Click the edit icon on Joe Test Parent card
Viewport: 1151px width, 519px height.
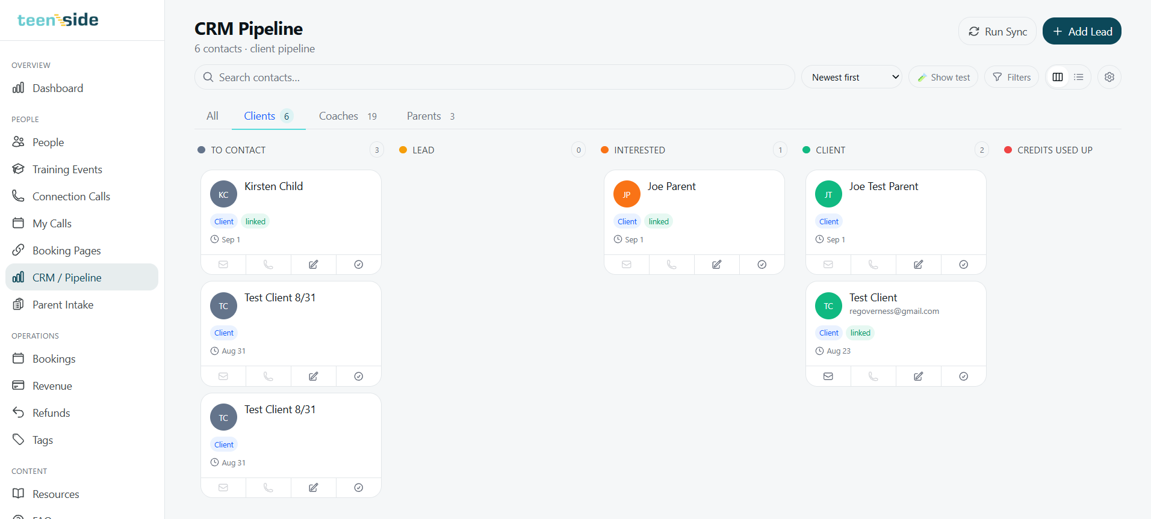pyautogui.click(x=919, y=265)
